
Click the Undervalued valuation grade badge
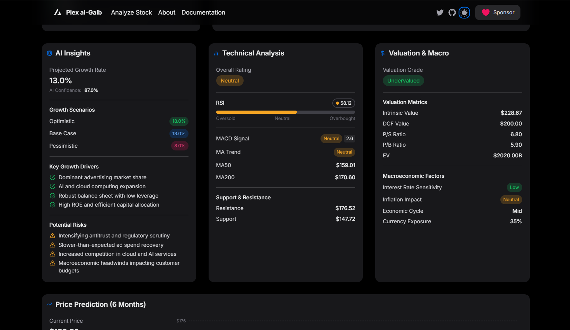[403, 81]
